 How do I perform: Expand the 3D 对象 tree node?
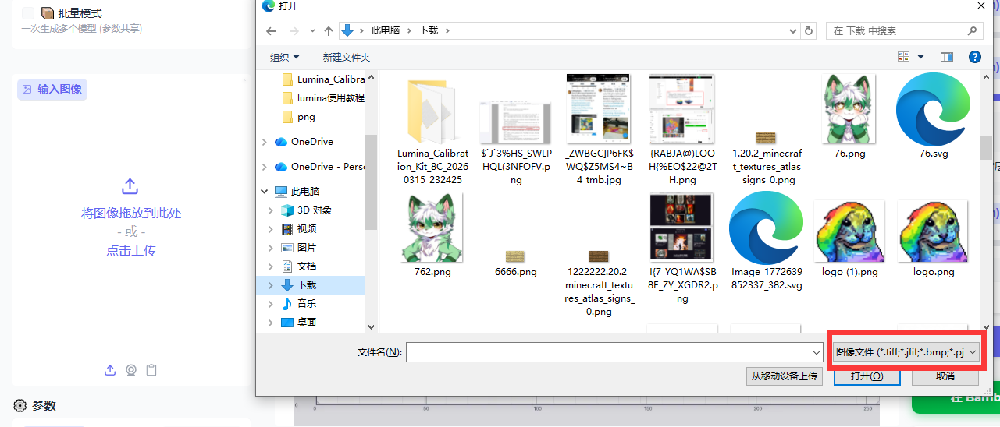point(271,210)
